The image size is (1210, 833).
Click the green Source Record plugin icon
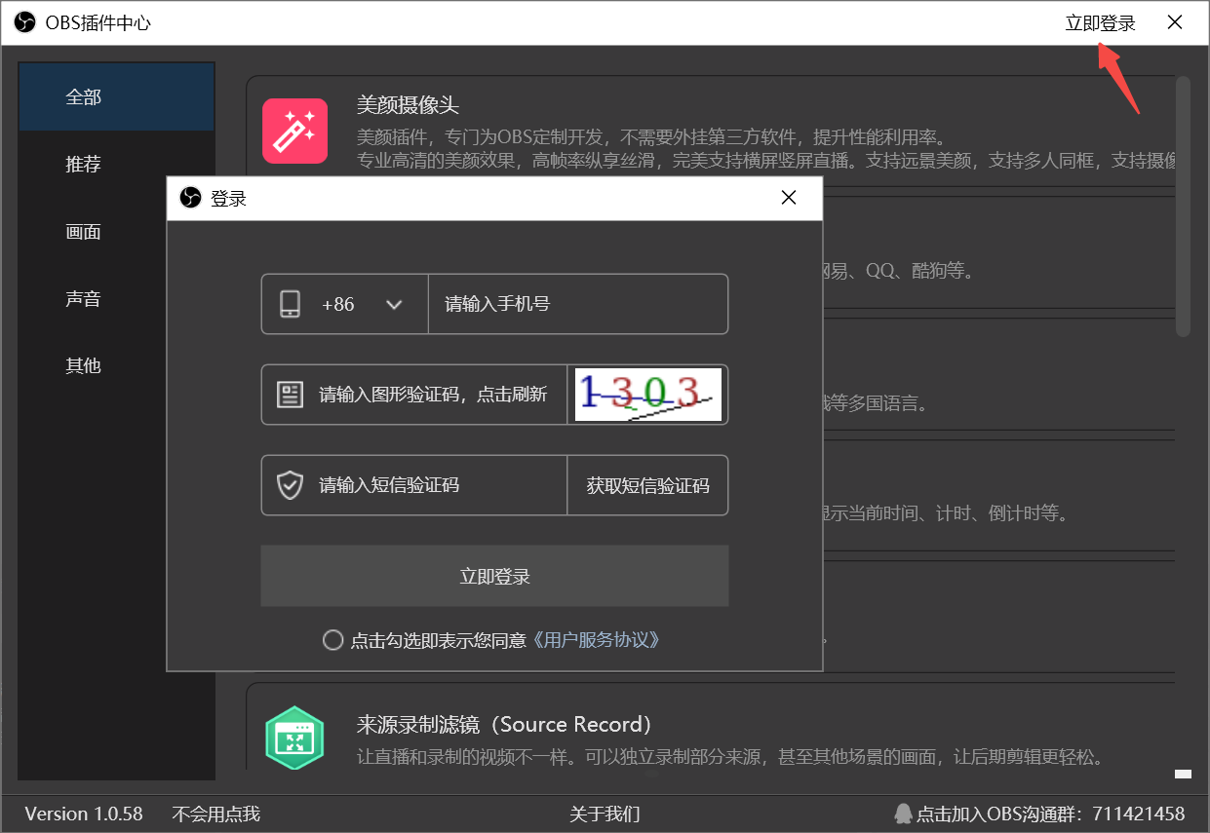tap(294, 738)
